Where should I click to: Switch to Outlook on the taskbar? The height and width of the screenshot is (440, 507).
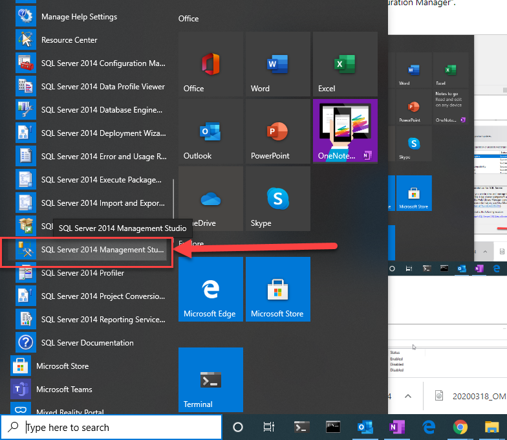[365, 427]
